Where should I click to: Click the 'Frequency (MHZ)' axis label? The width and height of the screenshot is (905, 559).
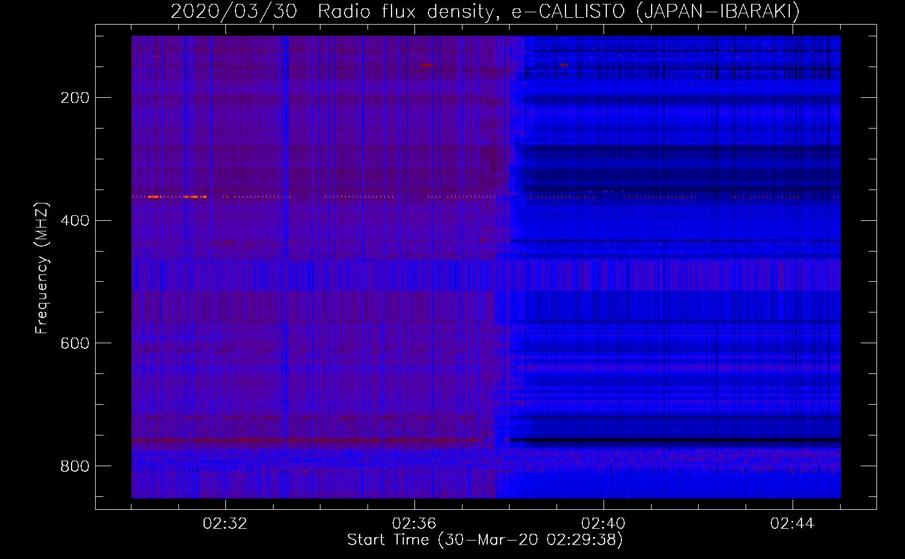[x=42, y=268]
